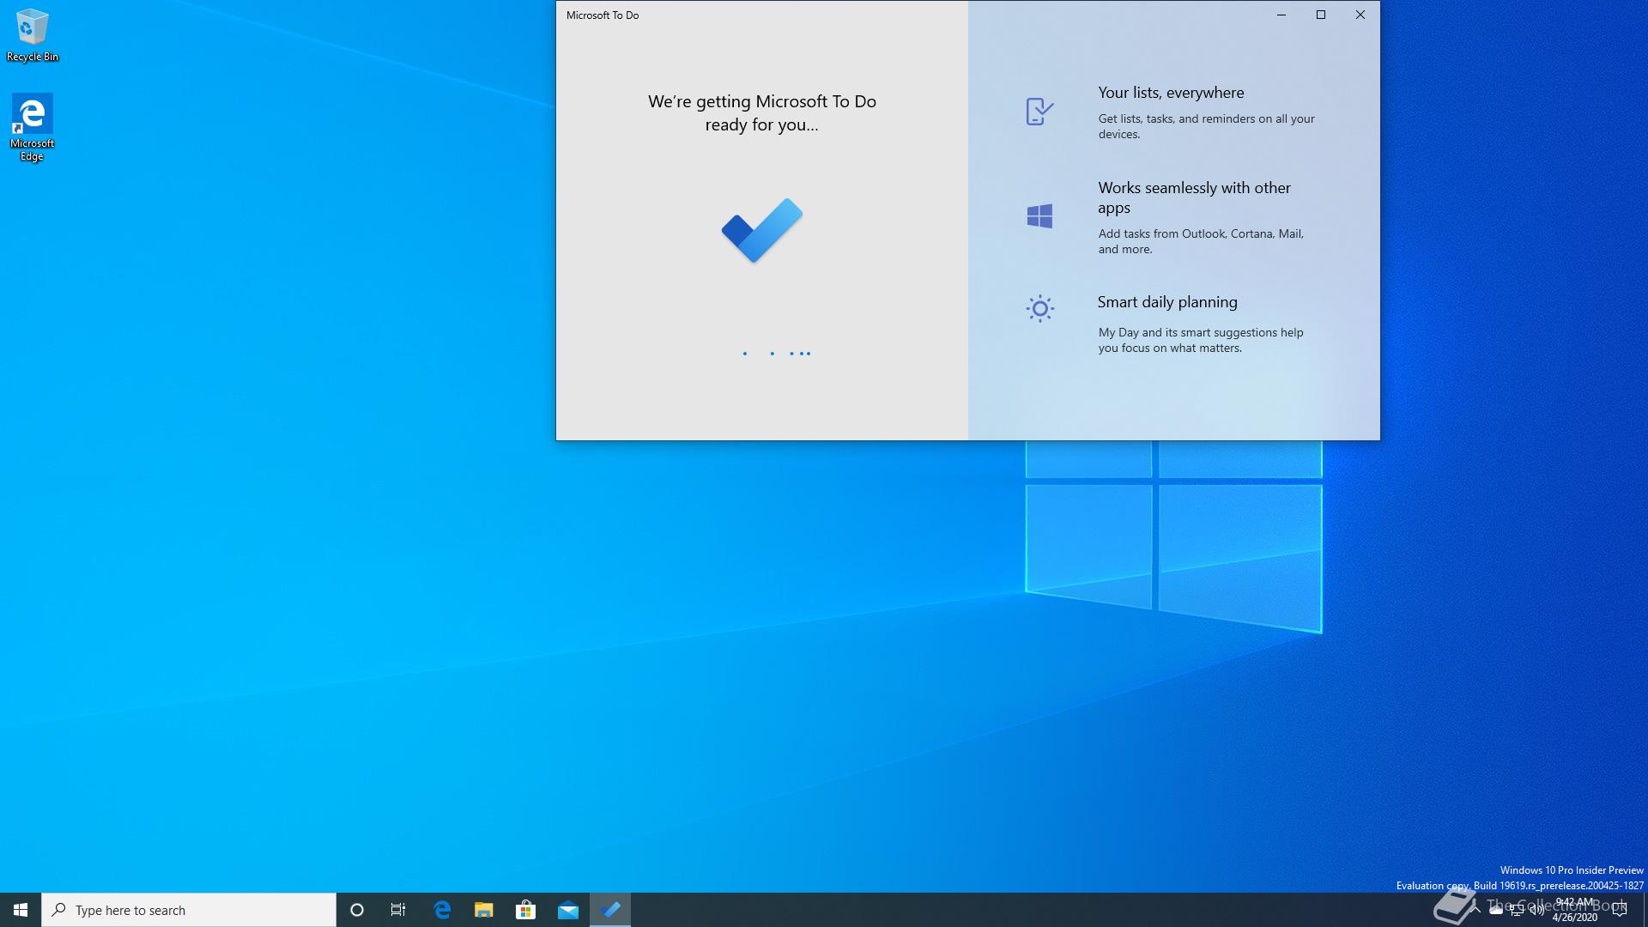The width and height of the screenshot is (1648, 927).
Task: Open the volume control in the tray
Action: tap(1536, 910)
